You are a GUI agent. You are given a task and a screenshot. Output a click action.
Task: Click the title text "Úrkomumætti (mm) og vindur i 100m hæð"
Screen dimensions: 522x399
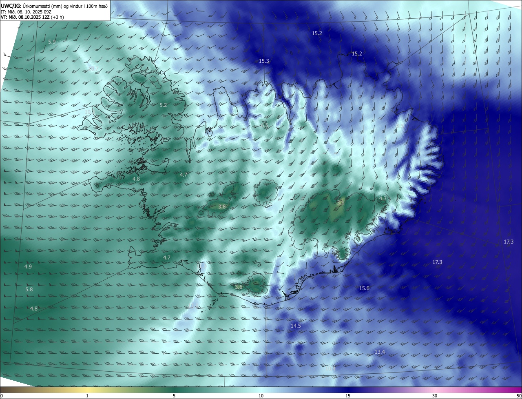[x=65, y=6]
